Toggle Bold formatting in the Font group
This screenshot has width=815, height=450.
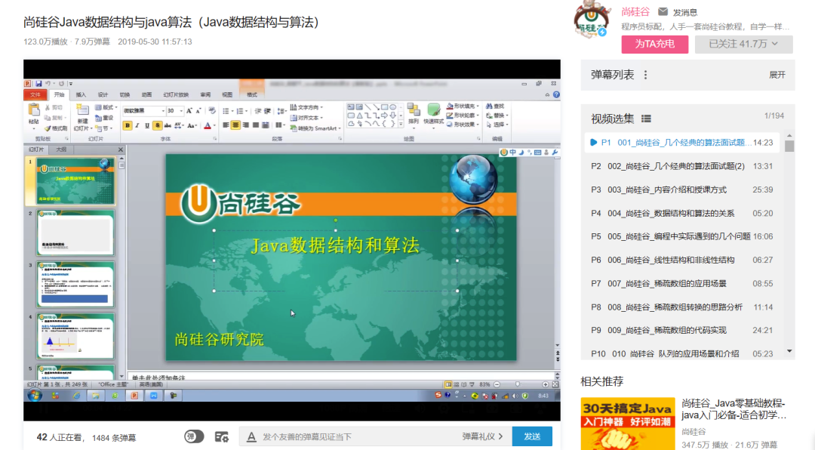(x=128, y=125)
